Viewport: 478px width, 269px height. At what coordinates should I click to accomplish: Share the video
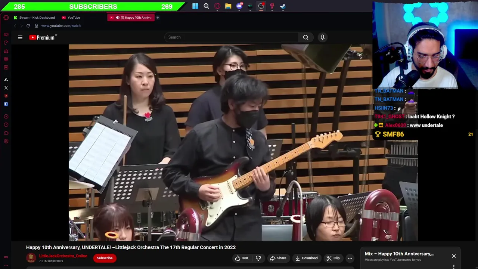pos(278,258)
